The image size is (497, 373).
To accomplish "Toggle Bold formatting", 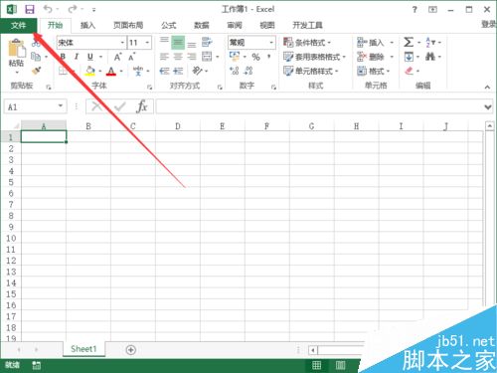I will coord(63,57).
